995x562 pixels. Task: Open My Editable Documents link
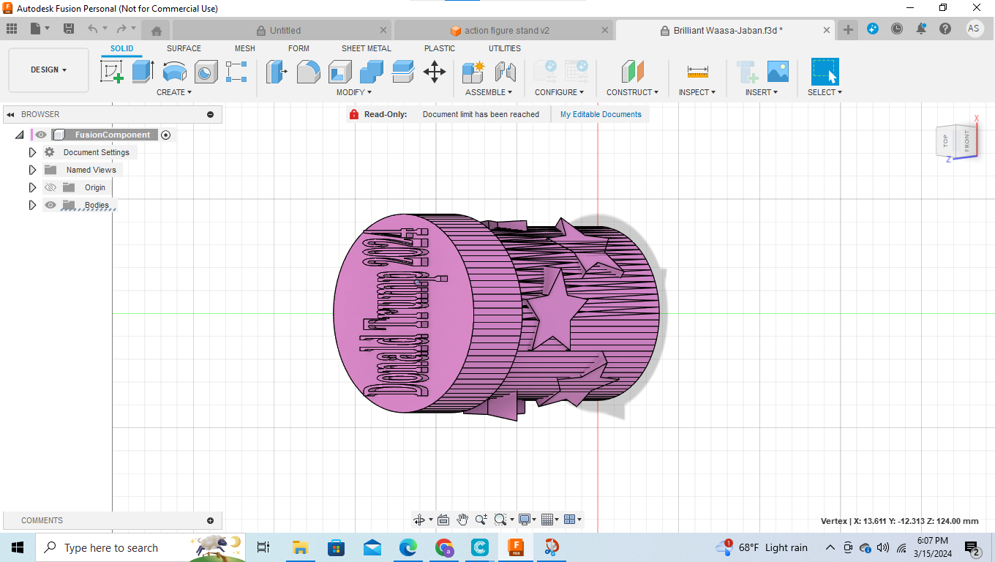point(601,114)
